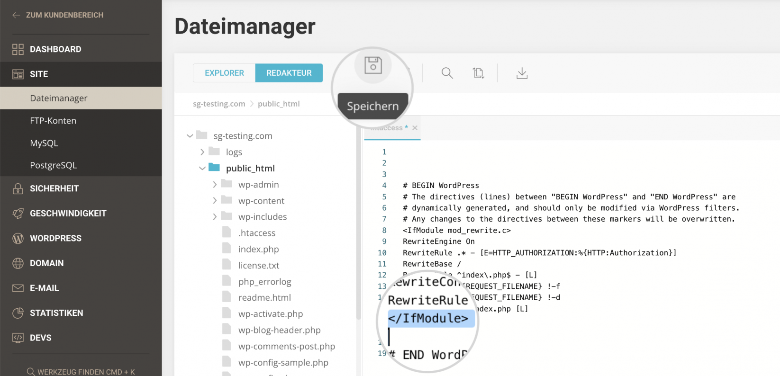
Task: Click the back arrow to Kundenbereich
Action: click(16, 15)
